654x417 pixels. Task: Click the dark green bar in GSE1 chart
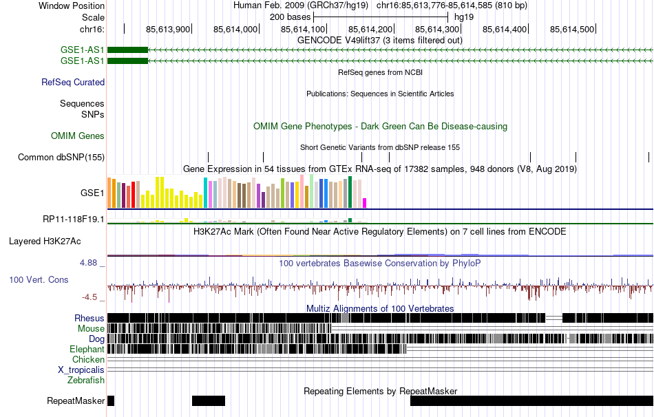(350, 192)
